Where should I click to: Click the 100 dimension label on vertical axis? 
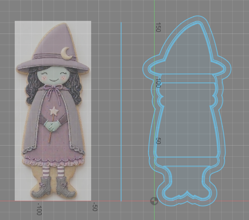click(x=158, y=83)
